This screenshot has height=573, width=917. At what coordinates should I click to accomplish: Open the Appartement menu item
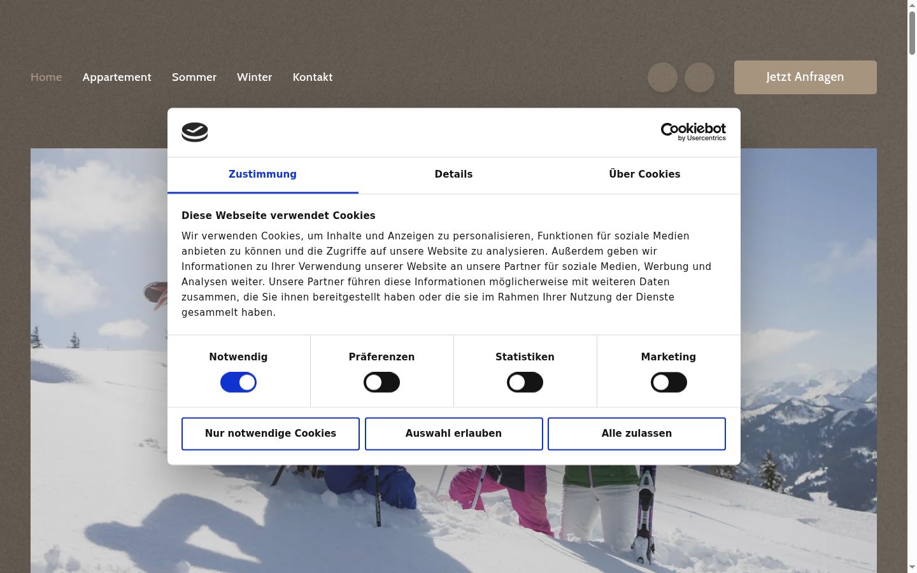(117, 77)
